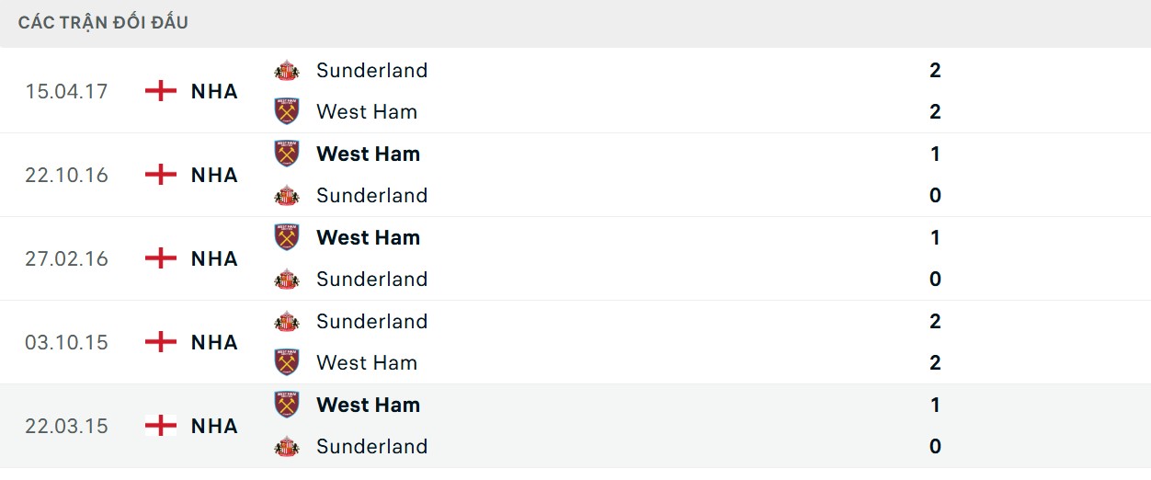Click England flag beside the 15.04.17 date
The image size is (1151, 480).
click(161, 91)
